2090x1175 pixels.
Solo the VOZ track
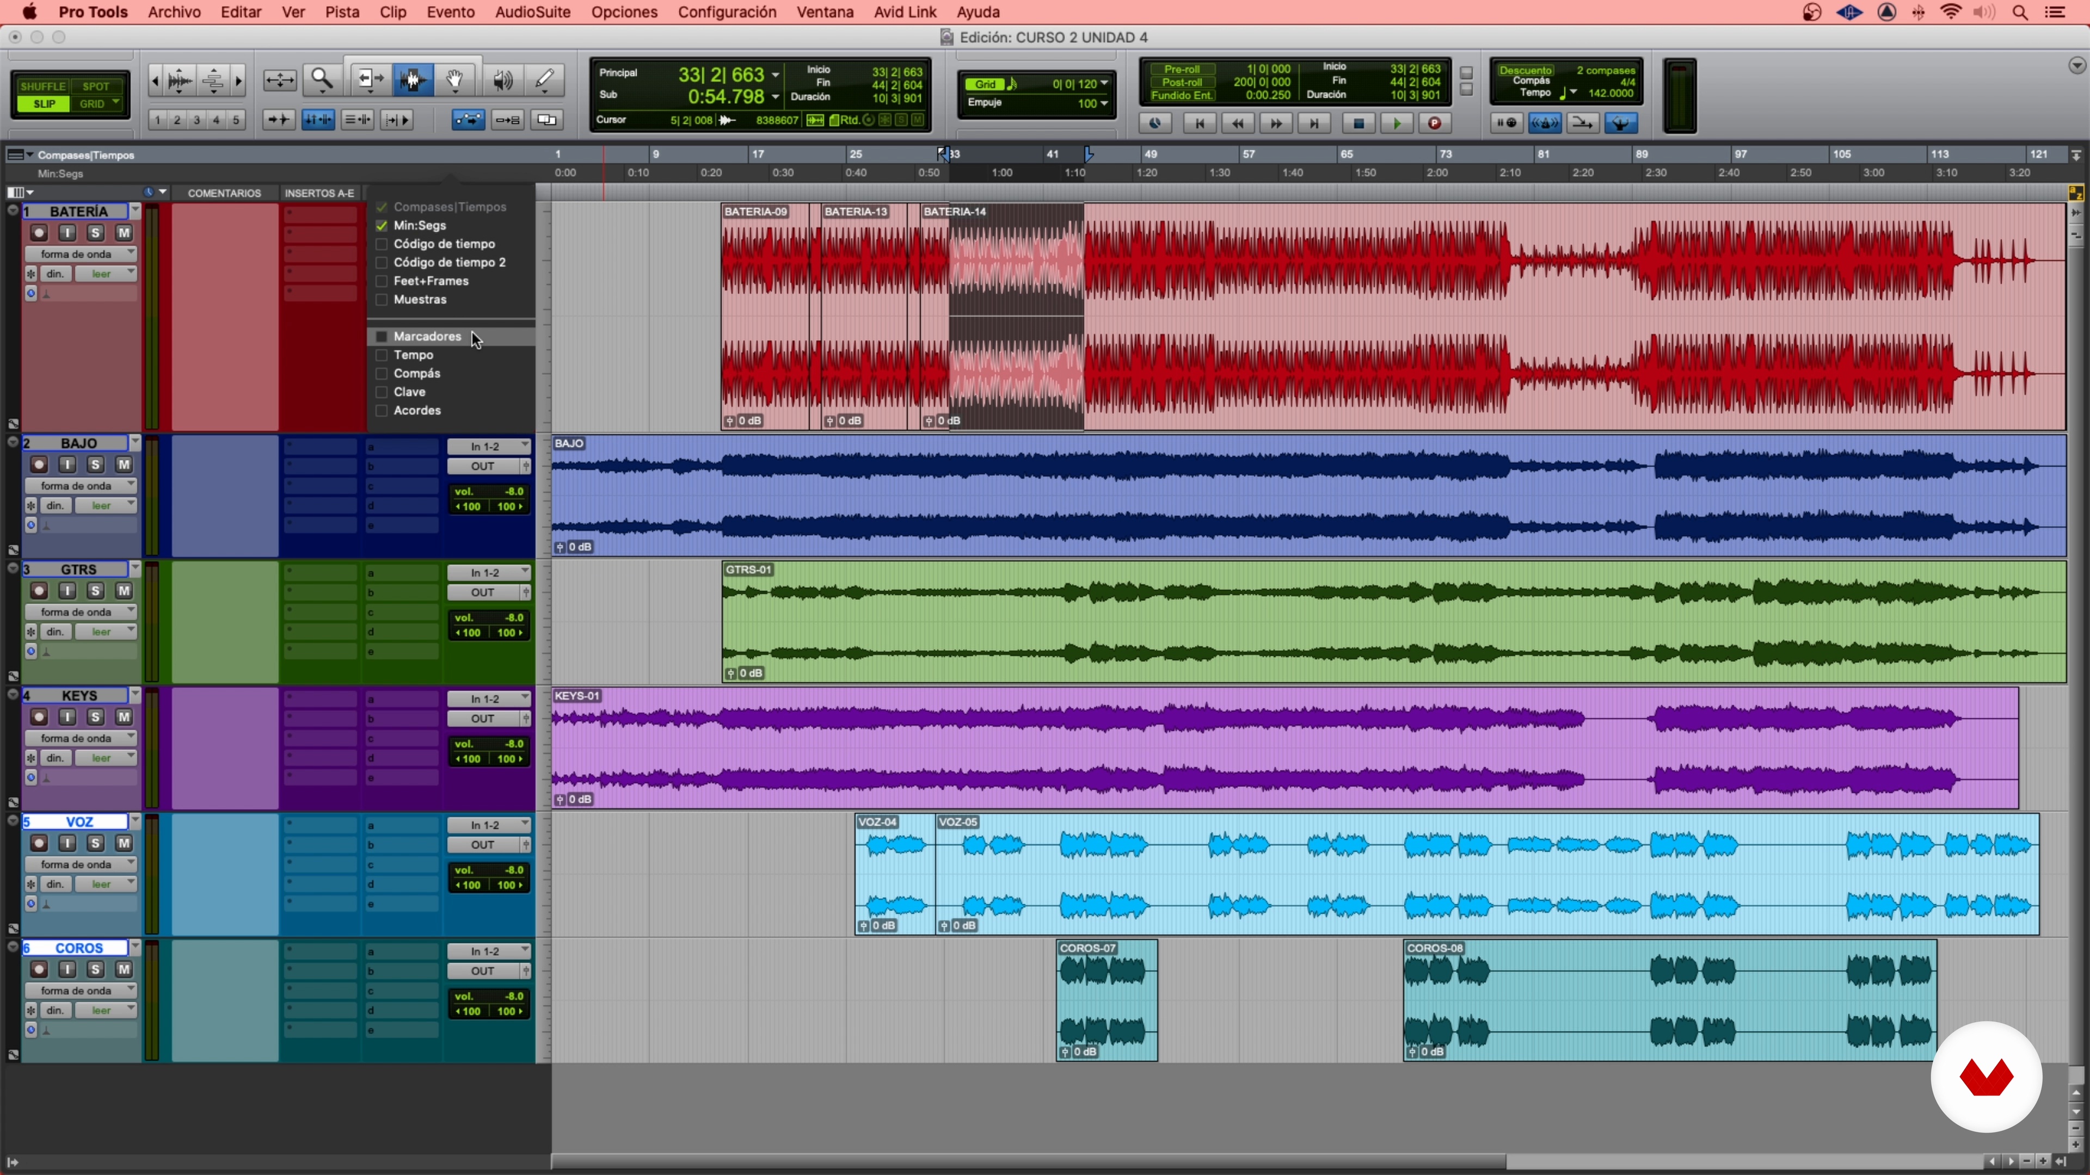pyautogui.click(x=95, y=843)
